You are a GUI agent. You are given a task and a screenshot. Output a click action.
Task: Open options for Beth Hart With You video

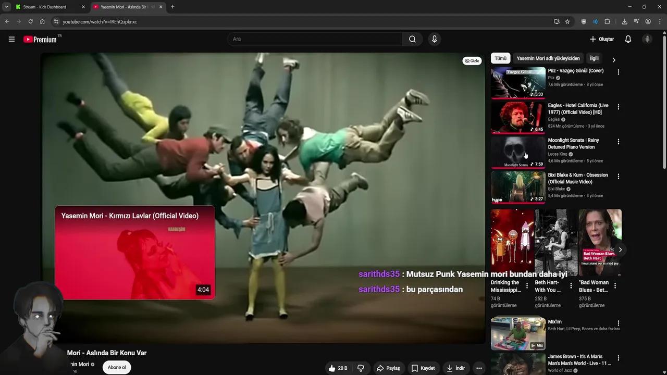pyautogui.click(x=571, y=286)
